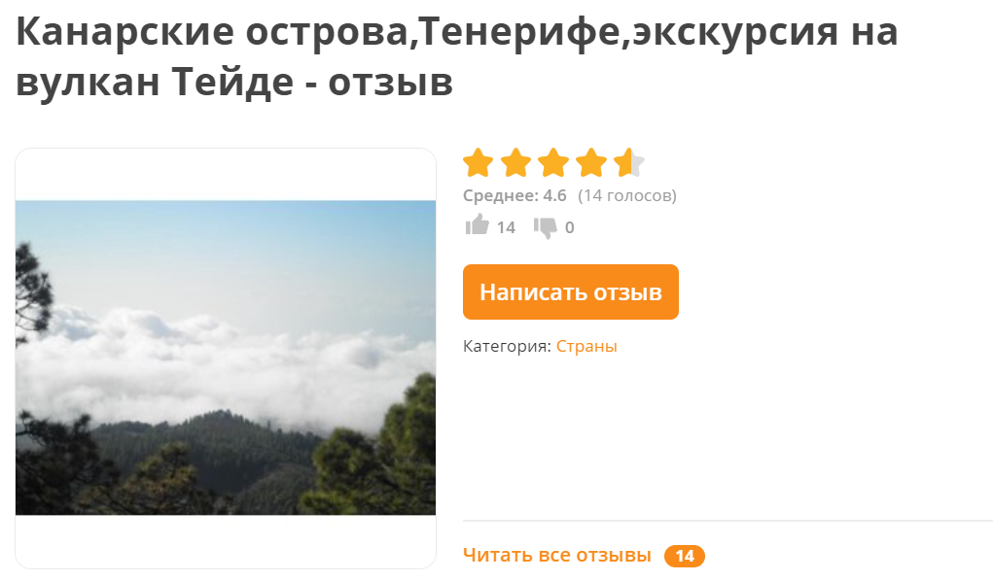Click the half-filled fifth star
This screenshot has height=581, width=993.
tap(629, 162)
